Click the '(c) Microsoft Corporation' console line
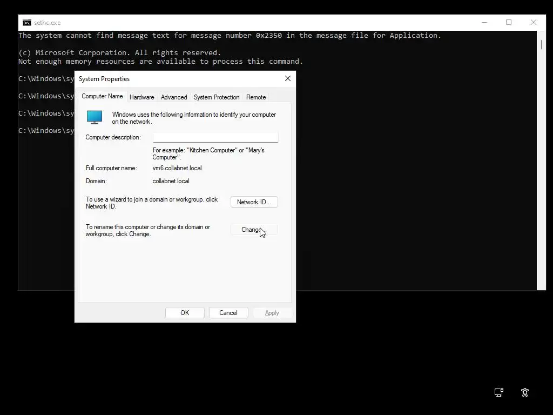 (119, 52)
